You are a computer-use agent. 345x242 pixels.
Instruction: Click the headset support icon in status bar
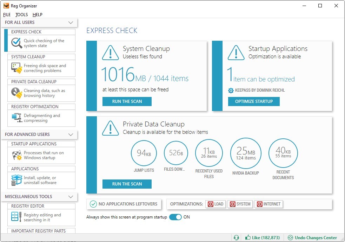(237, 238)
